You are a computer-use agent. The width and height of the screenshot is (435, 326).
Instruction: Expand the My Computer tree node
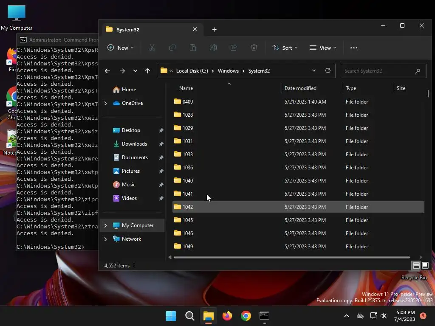(105, 225)
